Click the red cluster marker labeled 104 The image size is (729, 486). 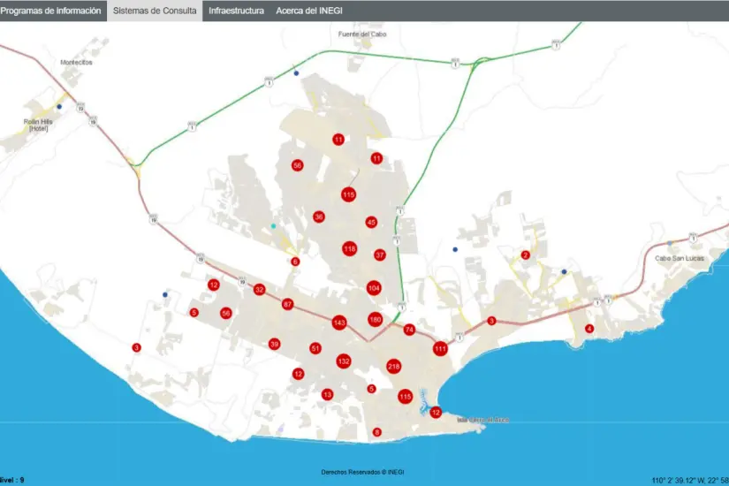click(x=374, y=288)
